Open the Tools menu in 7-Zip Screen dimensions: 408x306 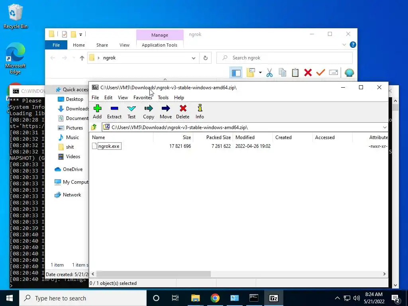click(163, 98)
